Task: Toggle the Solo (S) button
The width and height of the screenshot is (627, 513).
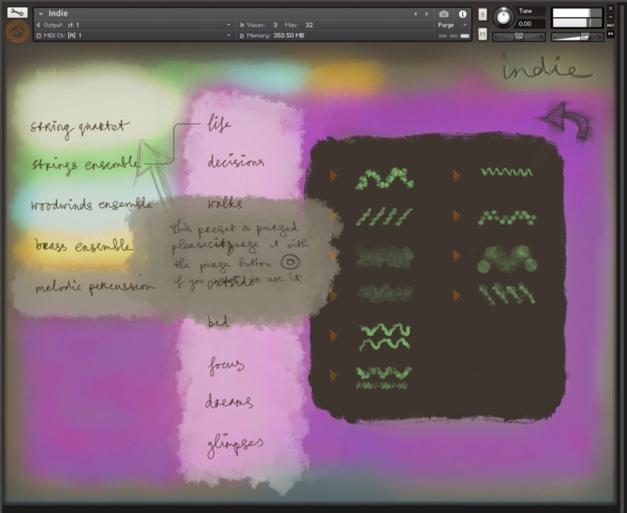Action: (482, 15)
